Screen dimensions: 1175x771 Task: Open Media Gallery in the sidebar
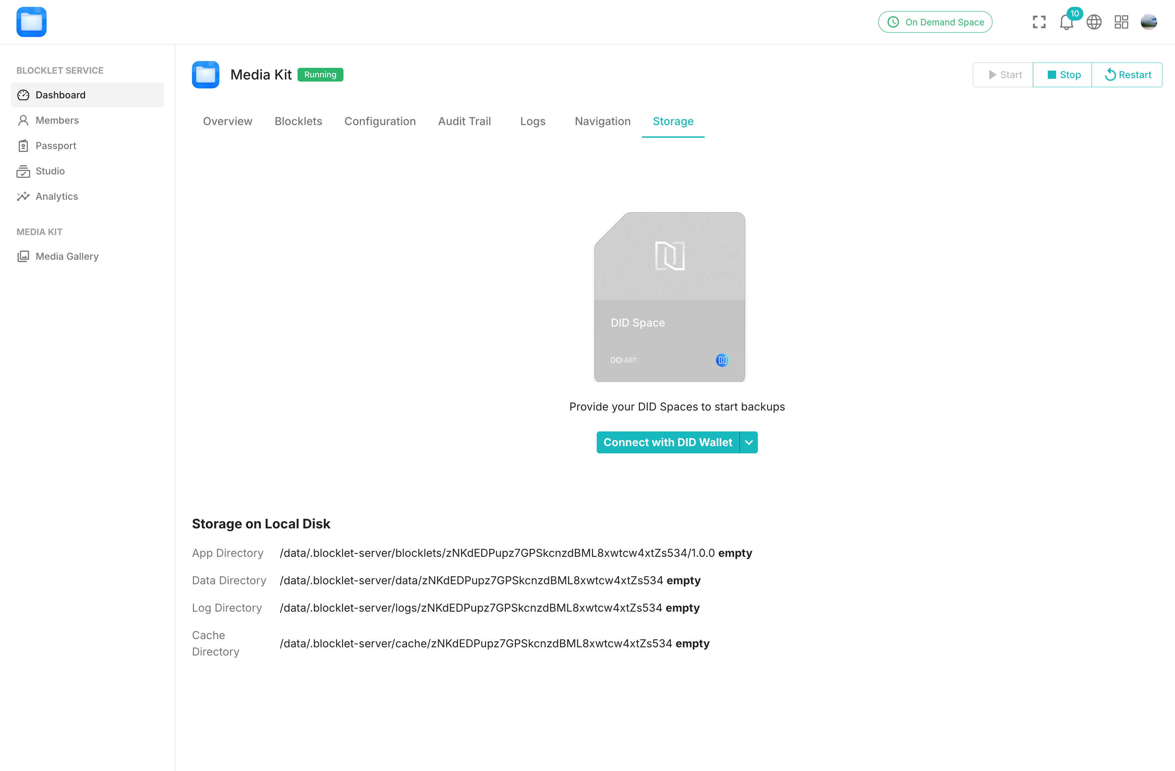point(66,256)
